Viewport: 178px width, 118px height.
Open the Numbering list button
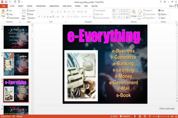pyautogui.click(x=73, y=12)
